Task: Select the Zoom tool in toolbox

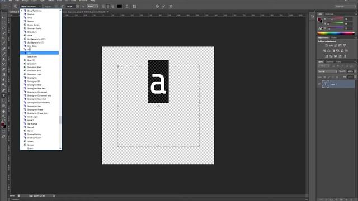Action: coord(3,117)
